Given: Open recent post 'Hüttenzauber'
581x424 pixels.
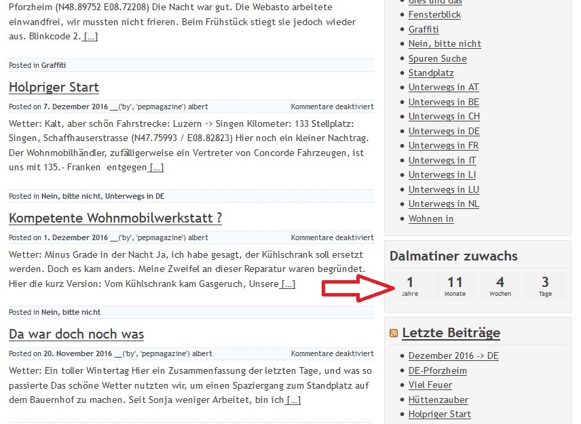Looking at the screenshot, I should click(438, 400).
